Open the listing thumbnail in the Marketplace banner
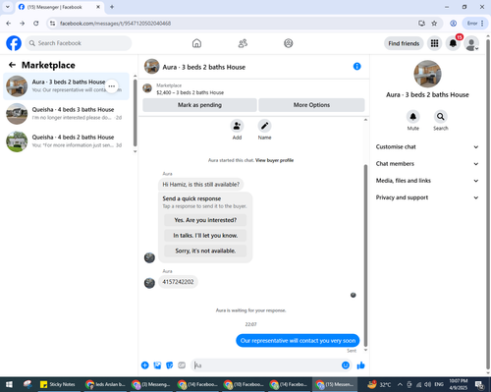This screenshot has height=392, width=491. [147, 88]
